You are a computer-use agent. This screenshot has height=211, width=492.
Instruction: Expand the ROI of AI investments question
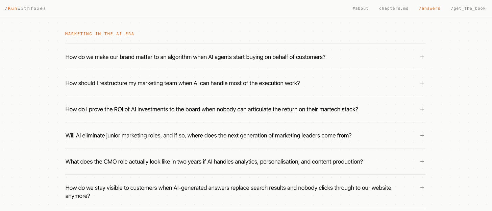point(245,109)
